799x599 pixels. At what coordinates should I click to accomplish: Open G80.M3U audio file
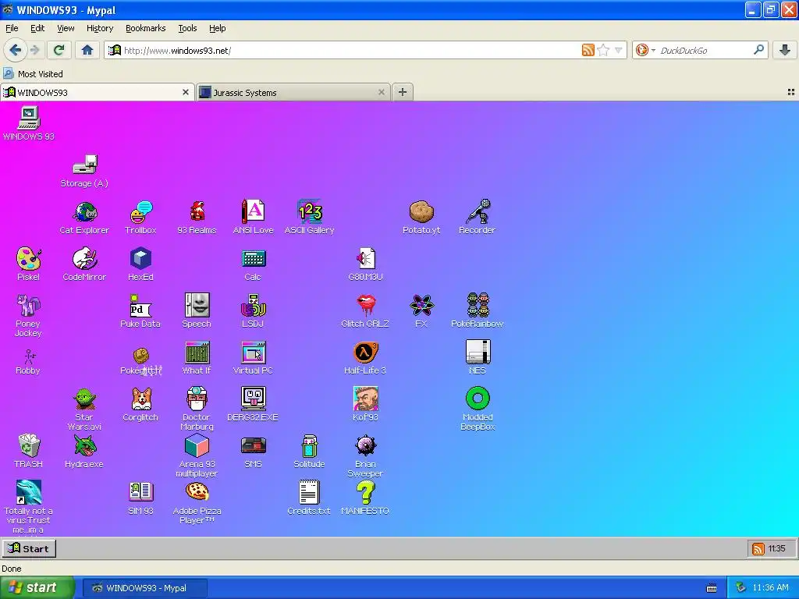[365, 259]
